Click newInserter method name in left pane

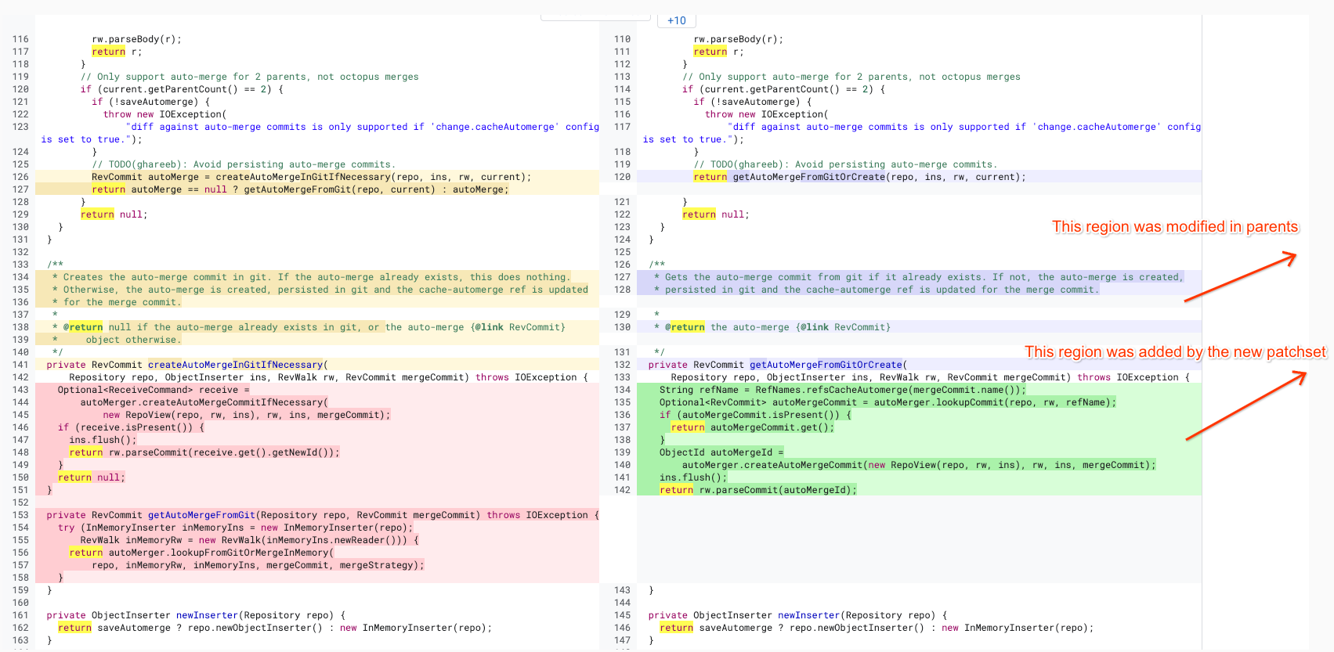click(x=207, y=615)
